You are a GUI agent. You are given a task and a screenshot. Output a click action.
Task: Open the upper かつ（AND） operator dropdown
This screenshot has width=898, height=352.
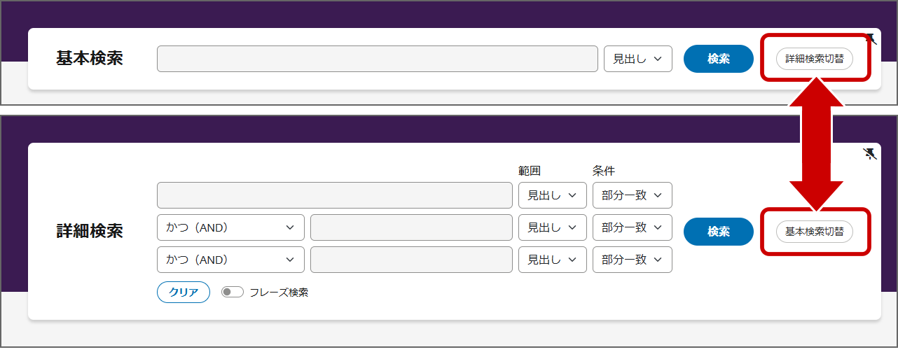pyautogui.click(x=230, y=227)
